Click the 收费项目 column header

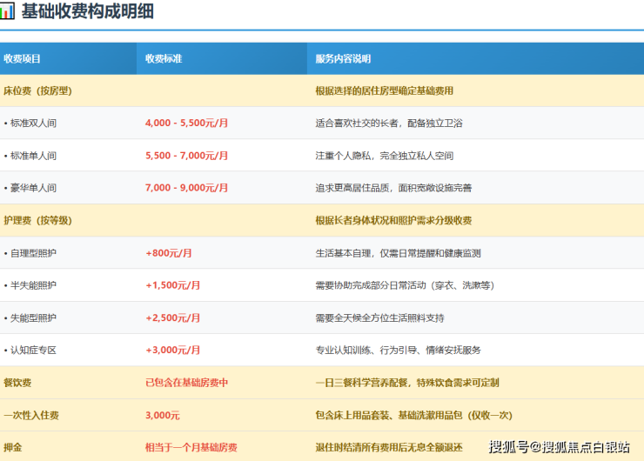point(23,59)
